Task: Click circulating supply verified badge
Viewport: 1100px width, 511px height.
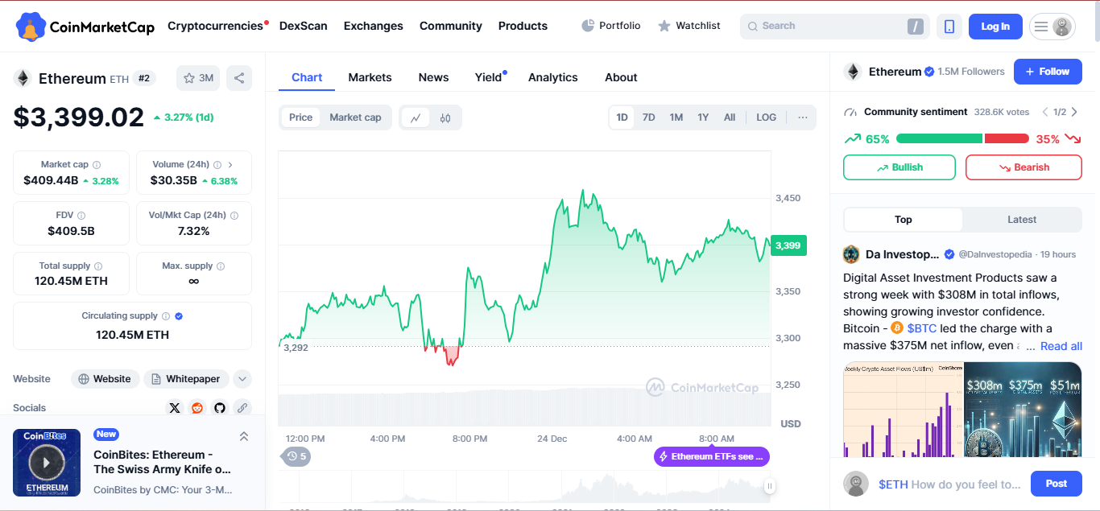Action: 179,316
